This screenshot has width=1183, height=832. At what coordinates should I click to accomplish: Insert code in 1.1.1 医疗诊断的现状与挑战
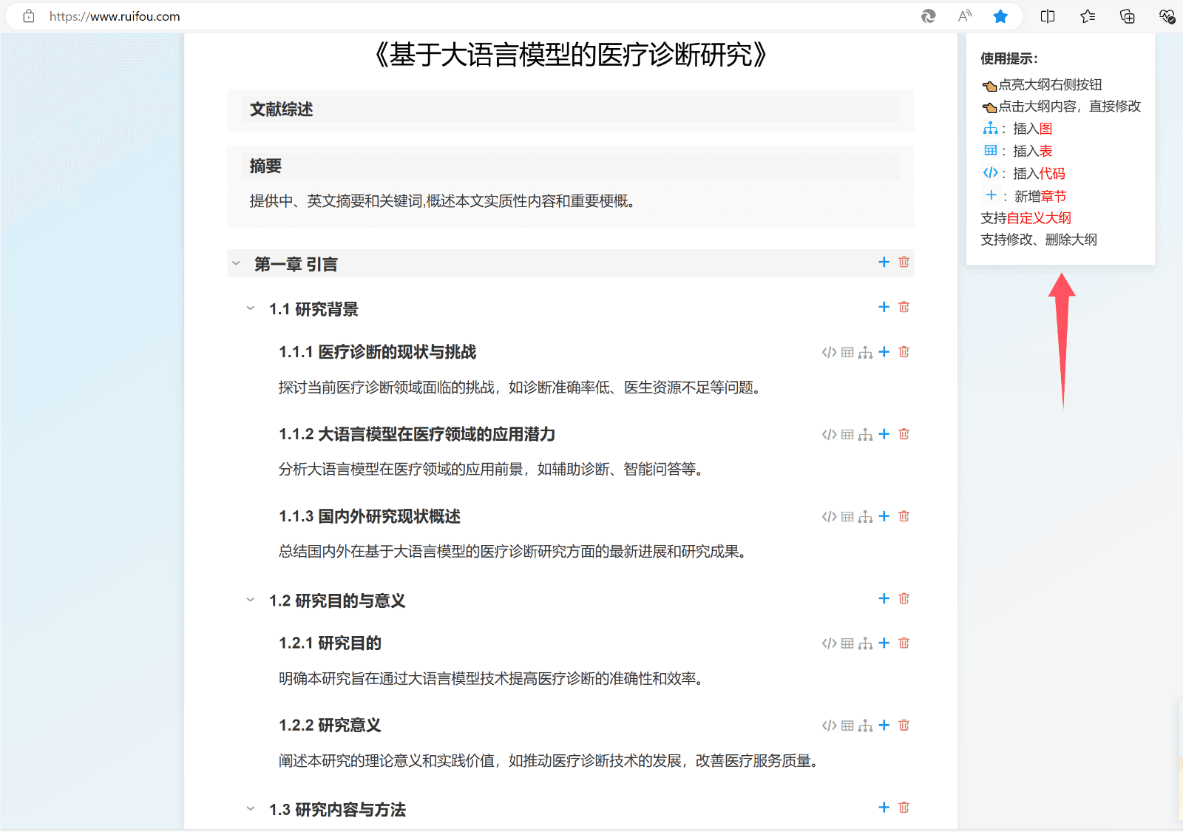[829, 352]
